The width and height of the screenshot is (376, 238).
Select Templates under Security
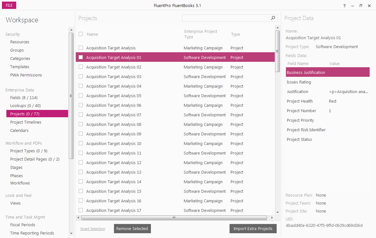(x=20, y=67)
